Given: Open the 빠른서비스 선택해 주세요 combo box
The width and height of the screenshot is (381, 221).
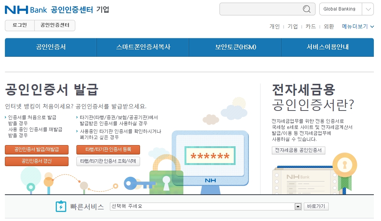Looking at the screenshot, I should [206, 206].
